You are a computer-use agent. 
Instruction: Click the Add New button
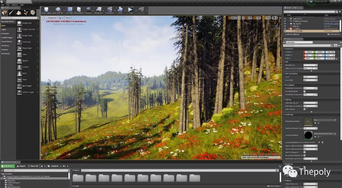[x=8, y=166]
